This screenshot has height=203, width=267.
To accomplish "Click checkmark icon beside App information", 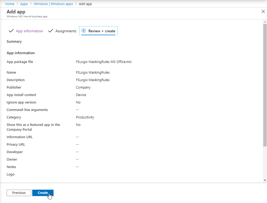I will pos(11,31).
